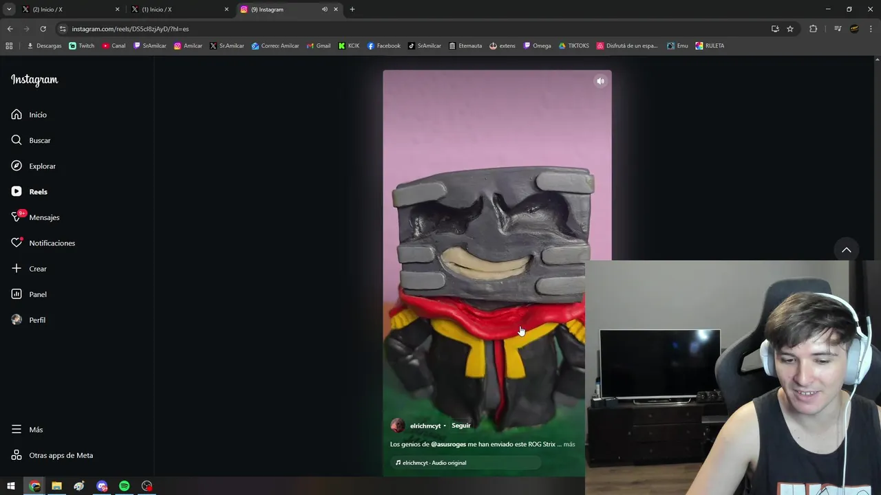Open the Omega bookmark
The height and width of the screenshot is (495, 881).
tap(537, 46)
